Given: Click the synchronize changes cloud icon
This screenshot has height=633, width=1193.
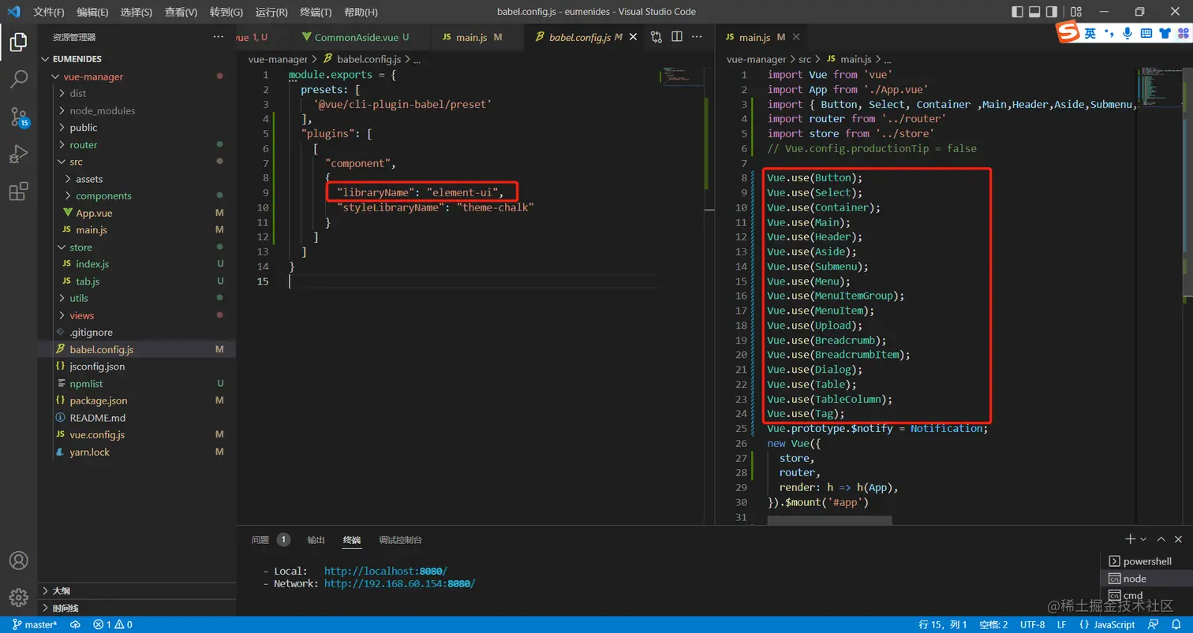Looking at the screenshot, I should [x=76, y=624].
